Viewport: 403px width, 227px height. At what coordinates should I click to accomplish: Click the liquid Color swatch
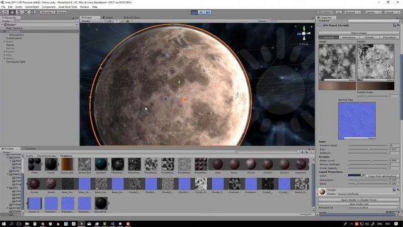click(x=355, y=175)
